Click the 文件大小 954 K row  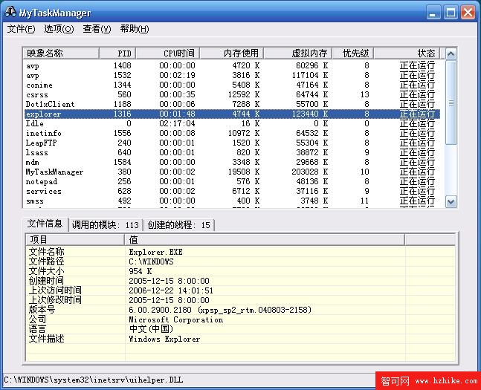(241, 271)
